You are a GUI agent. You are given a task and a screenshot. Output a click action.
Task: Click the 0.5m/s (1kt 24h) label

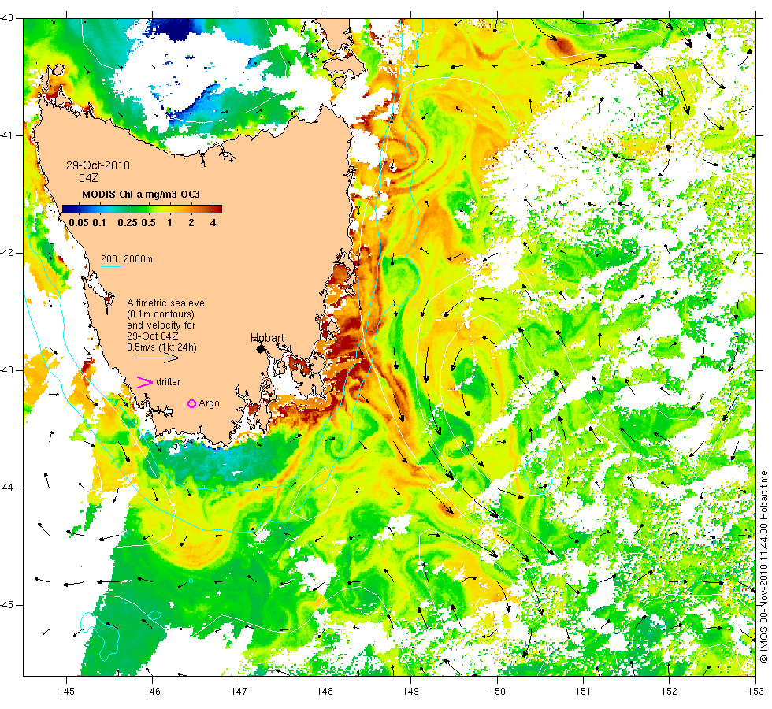pos(161,347)
